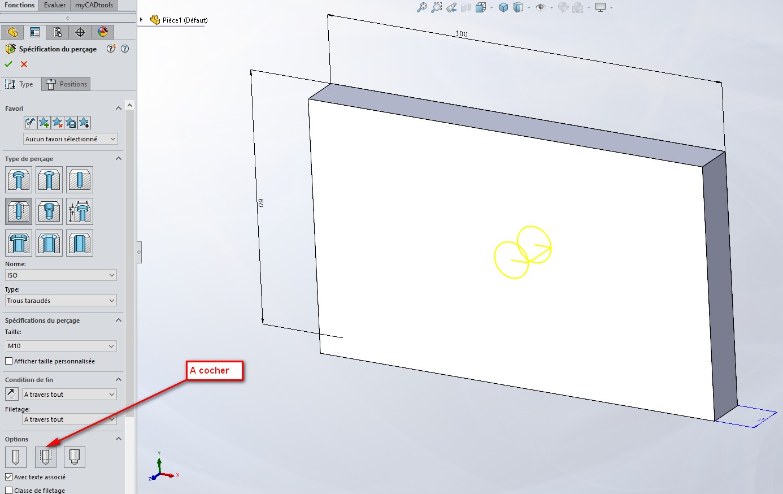Uncheck 'Avec texte associé' option
783x494 pixels.
coord(9,477)
